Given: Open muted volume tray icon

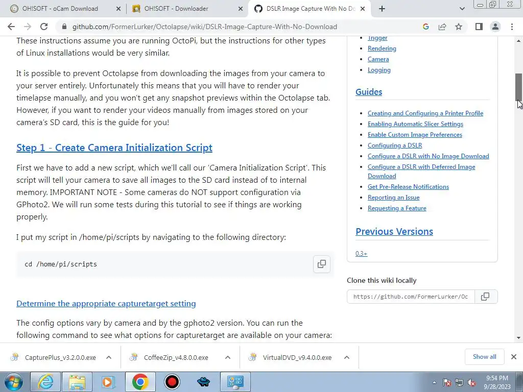Looking at the screenshot, I should [471, 383].
